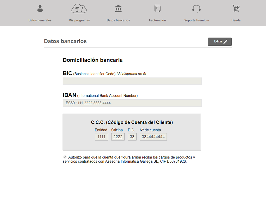The image size is (266, 214).
Task: Go to the Tienda menu label
Action: pyautogui.click(x=236, y=20)
